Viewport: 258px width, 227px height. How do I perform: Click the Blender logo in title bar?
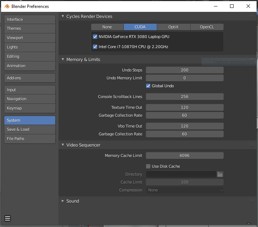point(7,6)
